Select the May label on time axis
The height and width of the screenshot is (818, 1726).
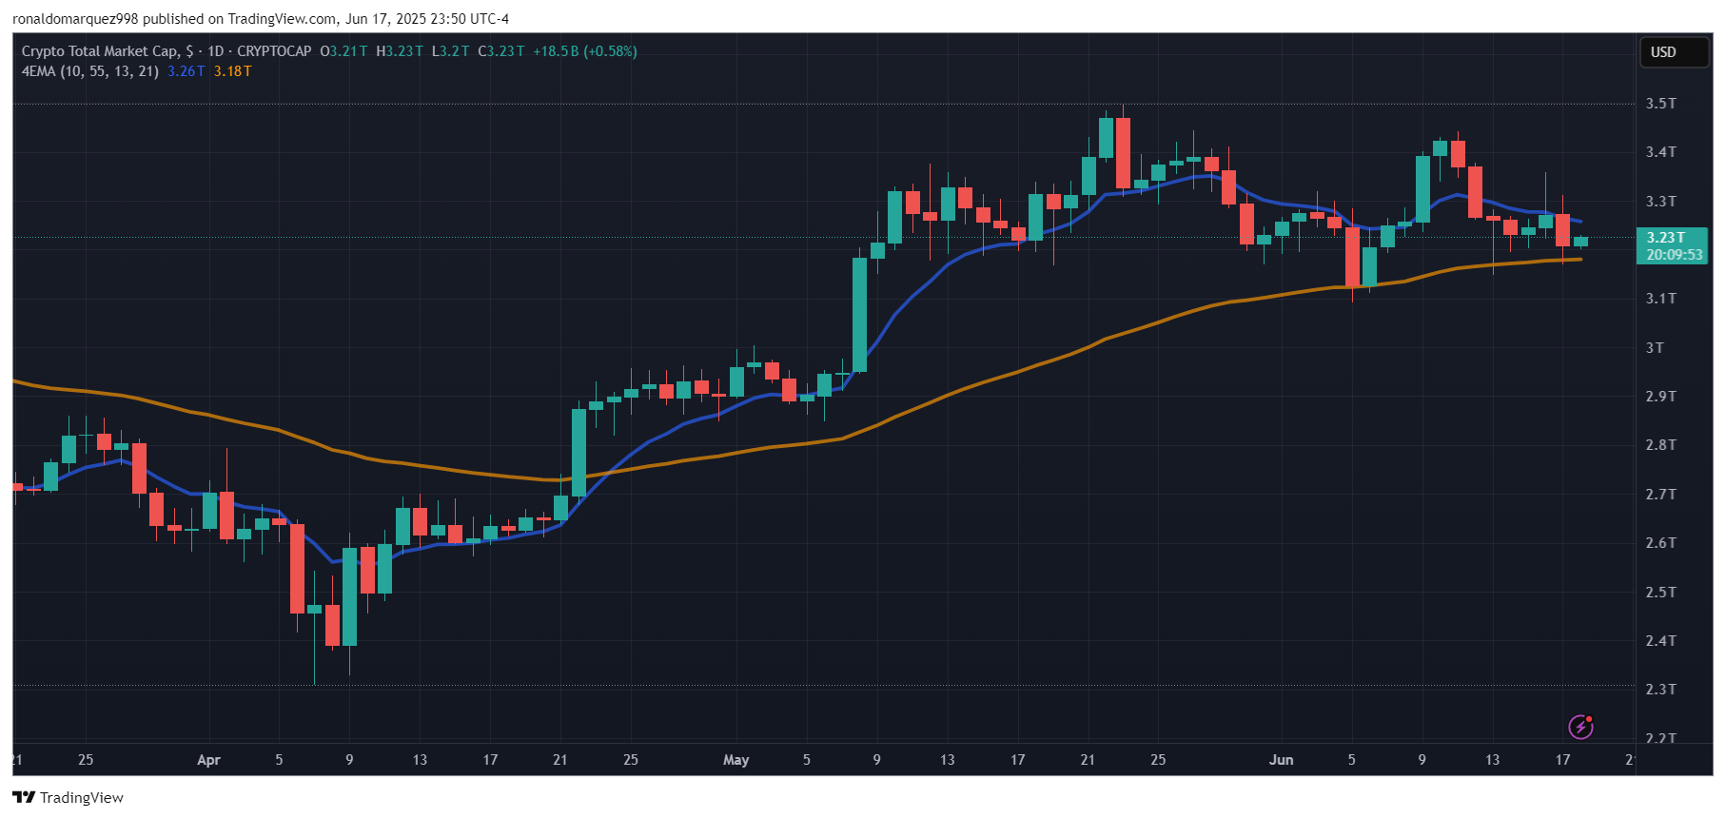[x=736, y=760]
